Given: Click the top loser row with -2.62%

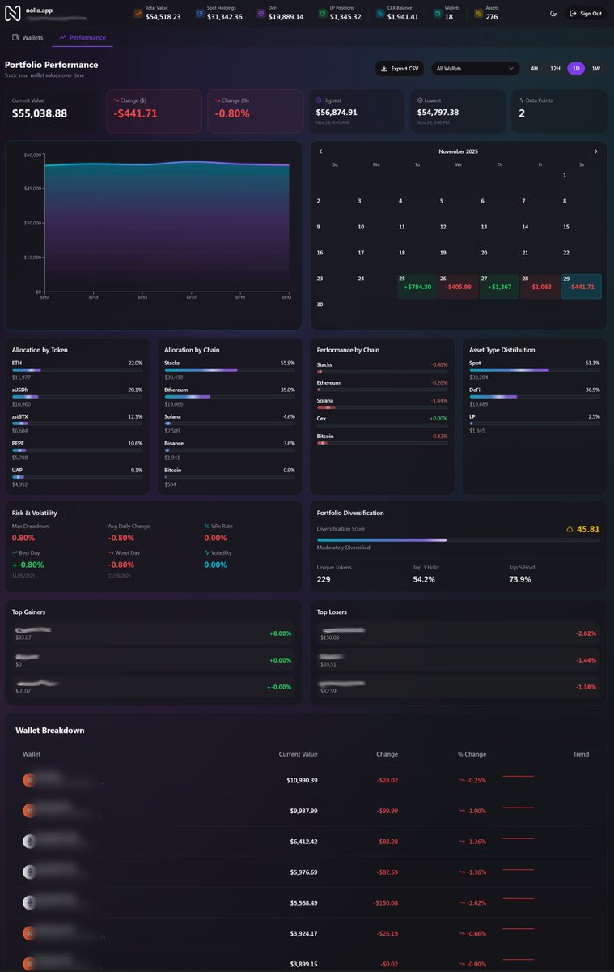Looking at the screenshot, I should [x=458, y=633].
